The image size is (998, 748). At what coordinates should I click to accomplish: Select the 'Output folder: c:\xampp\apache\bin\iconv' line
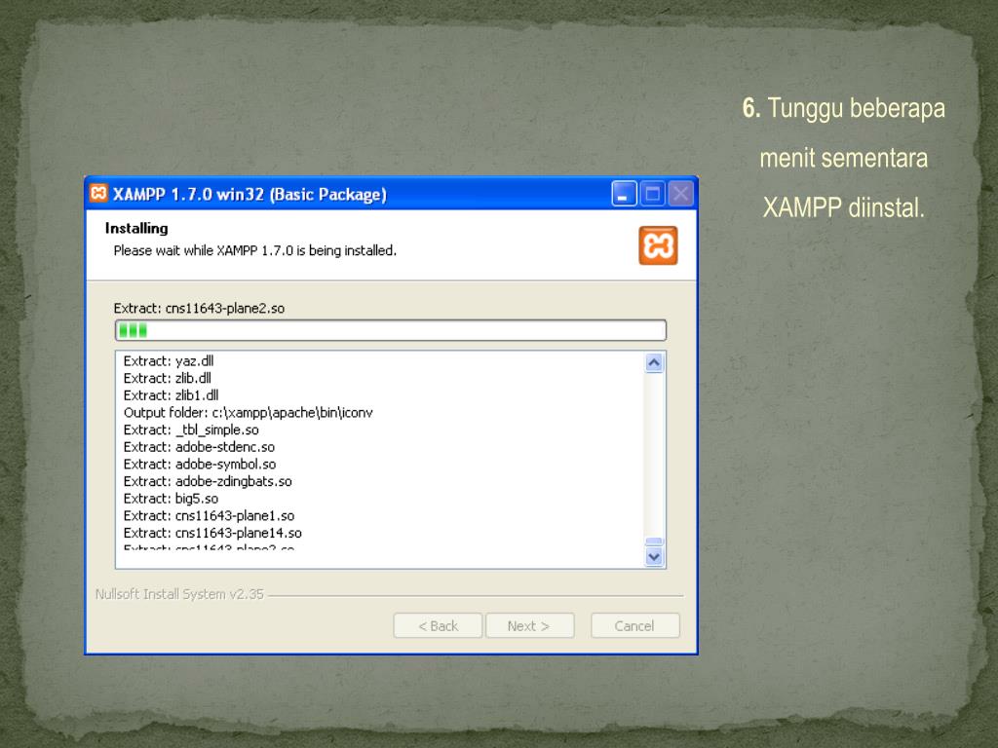tap(249, 412)
